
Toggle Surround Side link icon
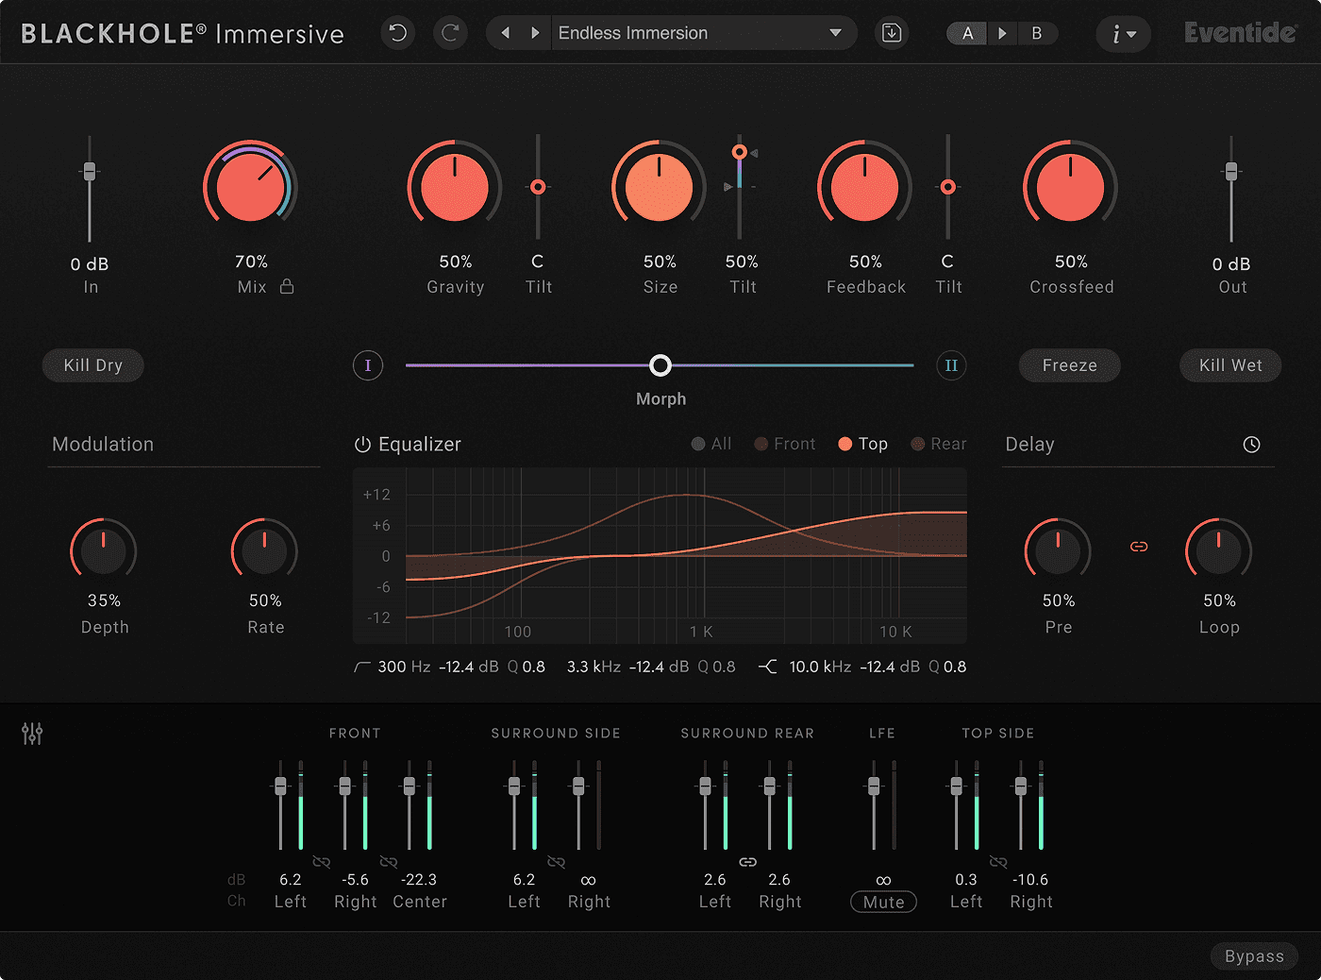pos(556,862)
